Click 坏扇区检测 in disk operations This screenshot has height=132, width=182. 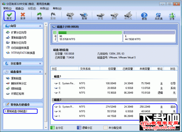15,94
